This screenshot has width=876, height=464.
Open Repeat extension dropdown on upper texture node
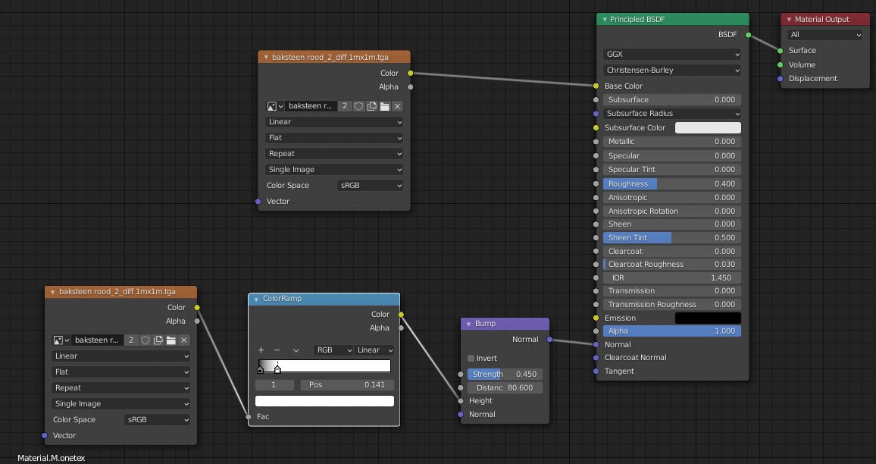coord(334,154)
